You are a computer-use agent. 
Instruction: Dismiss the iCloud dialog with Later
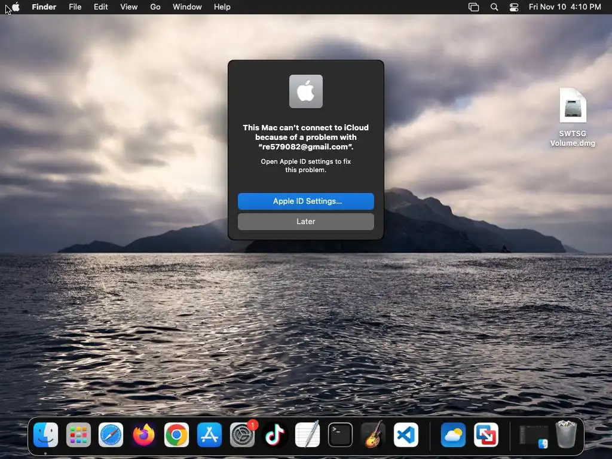305,221
